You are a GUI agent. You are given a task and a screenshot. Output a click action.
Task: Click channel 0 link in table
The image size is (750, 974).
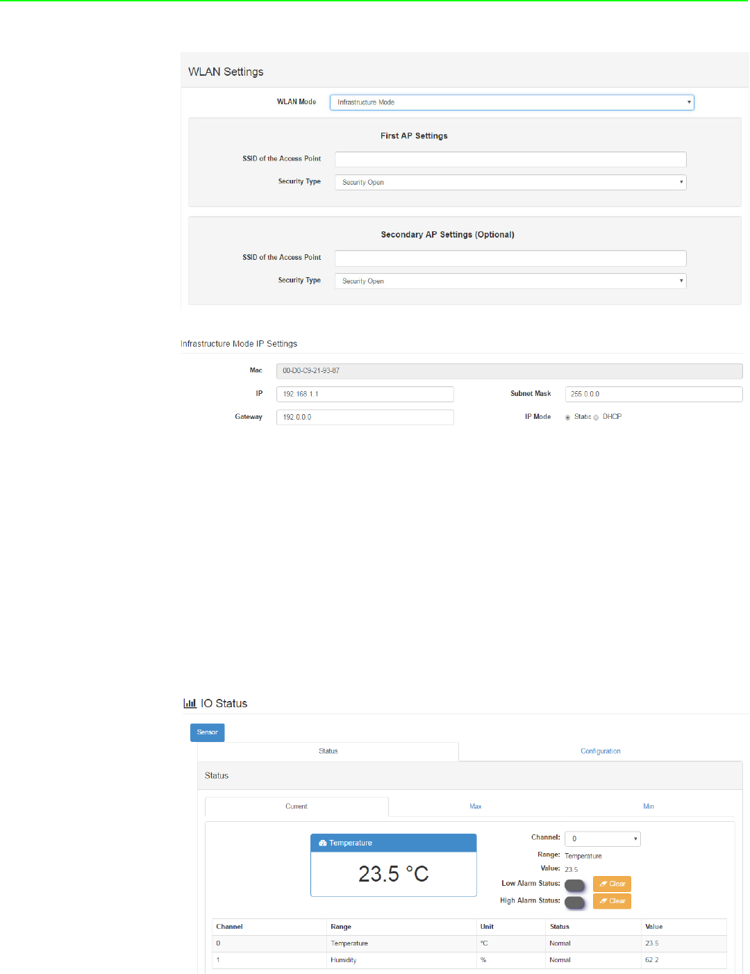click(218, 943)
